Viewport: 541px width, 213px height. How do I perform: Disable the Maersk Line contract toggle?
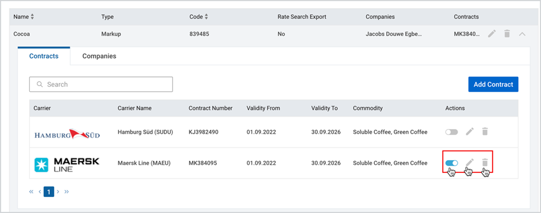(451, 163)
